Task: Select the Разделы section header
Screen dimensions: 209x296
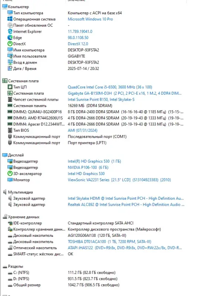Action: click(x=16, y=266)
